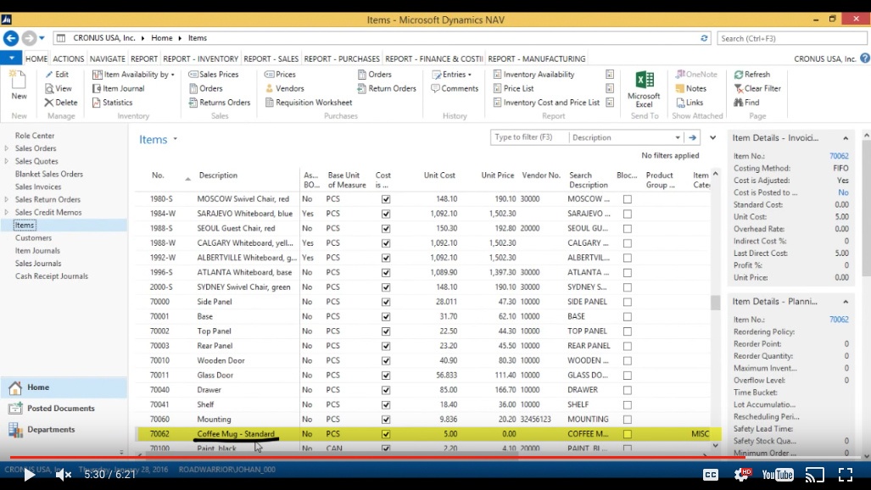The height and width of the screenshot is (490, 871).
Task: Toggle Cost is Adjusted for MOSCOW Swivel Chair
Action: coord(386,199)
